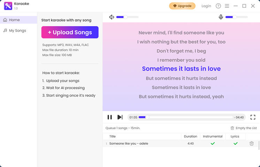The width and height of the screenshot is (260, 167).
Task: Adjust the microphone volume slider
Action: pos(236,17)
